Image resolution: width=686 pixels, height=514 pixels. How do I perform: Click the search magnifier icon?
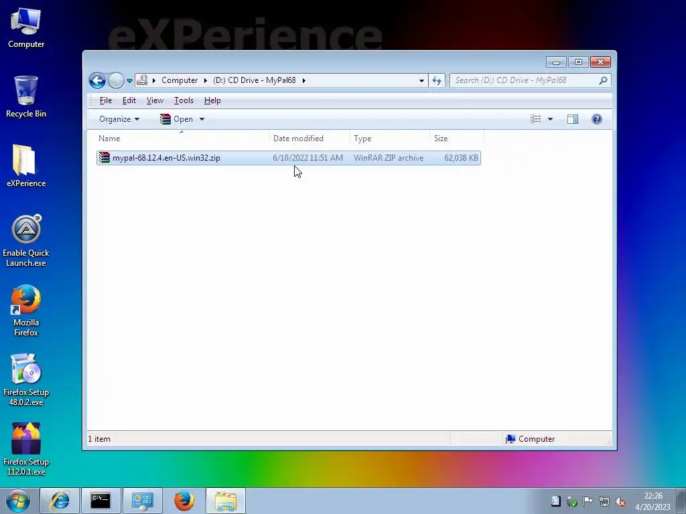604,80
